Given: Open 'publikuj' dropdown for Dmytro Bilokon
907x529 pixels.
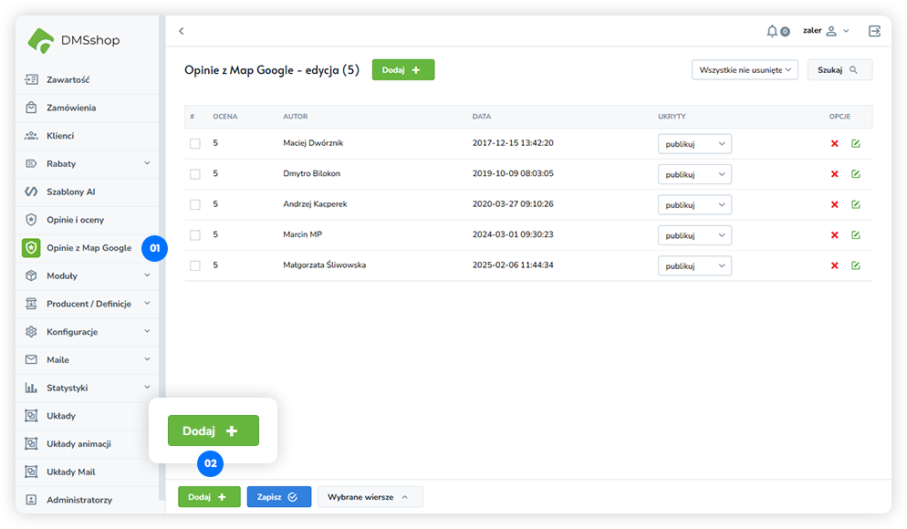Looking at the screenshot, I should [694, 174].
